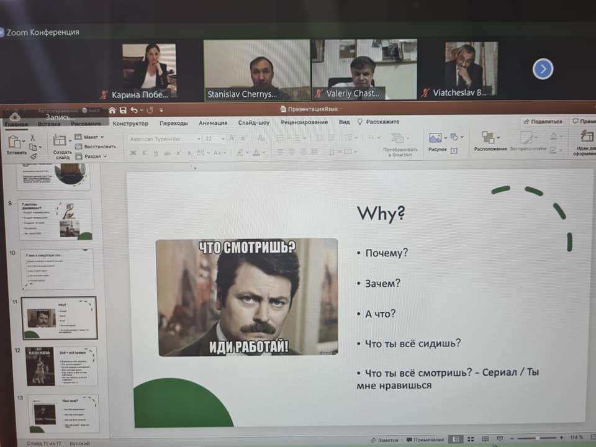Image resolution: width=596 pixels, height=447 pixels.
Task: Decrease font size with the smaller A icon
Action: click(243, 138)
